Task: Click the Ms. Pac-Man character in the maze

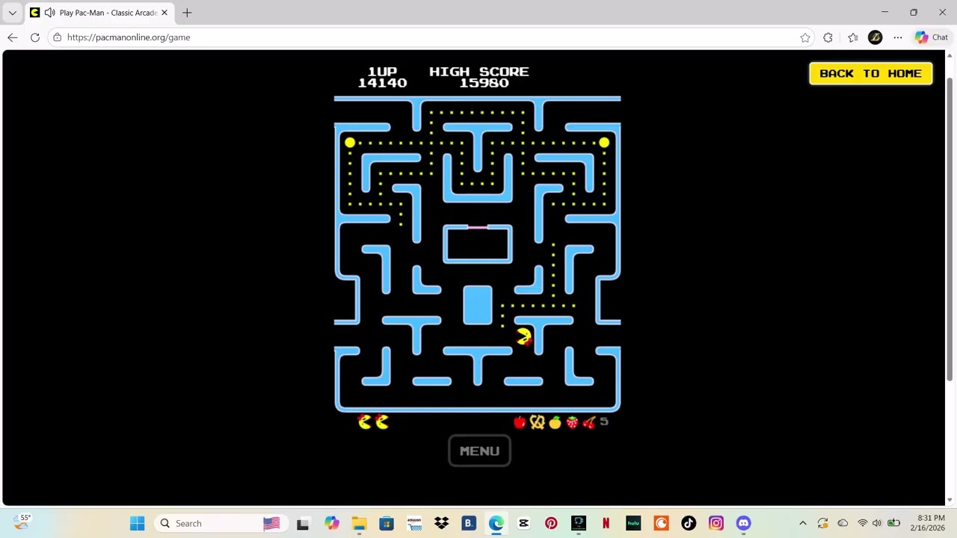Action: [523, 337]
